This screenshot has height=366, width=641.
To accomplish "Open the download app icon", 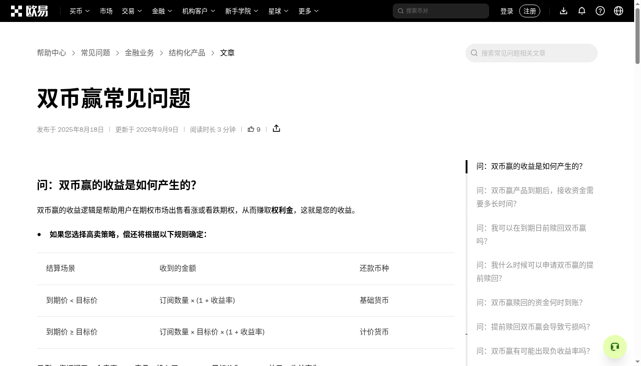I will coord(564,11).
